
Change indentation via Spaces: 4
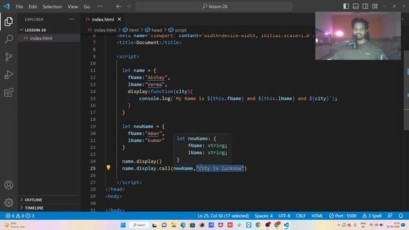pyautogui.click(x=263, y=216)
